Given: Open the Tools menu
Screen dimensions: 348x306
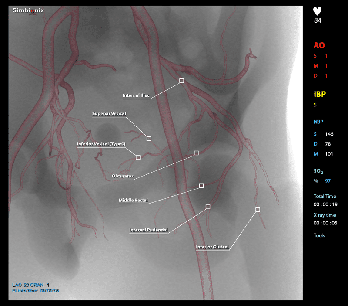Looking at the screenshot, I should tap(319, 235).
